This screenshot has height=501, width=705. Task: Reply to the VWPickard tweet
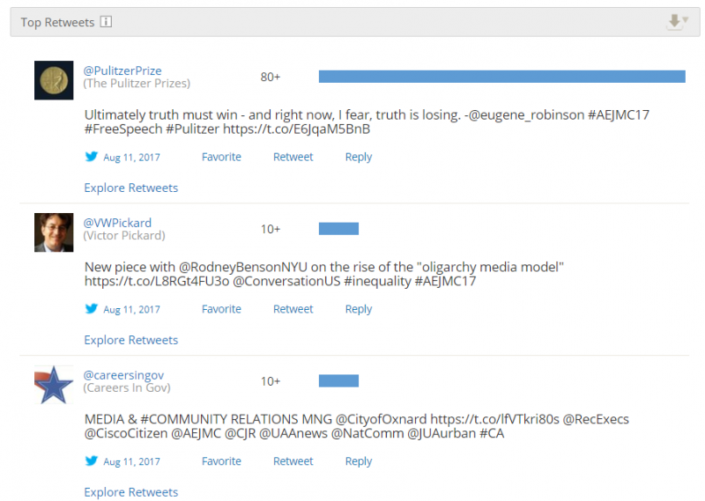click(x=359, y=310)
